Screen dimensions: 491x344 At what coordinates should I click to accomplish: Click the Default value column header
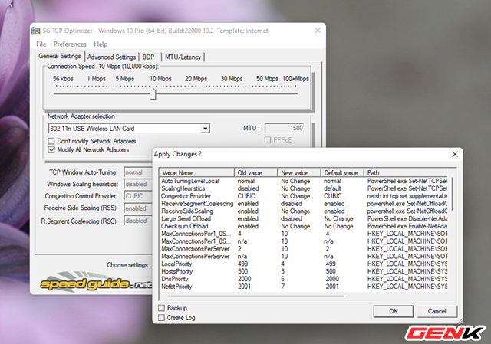tap(342, 172)
